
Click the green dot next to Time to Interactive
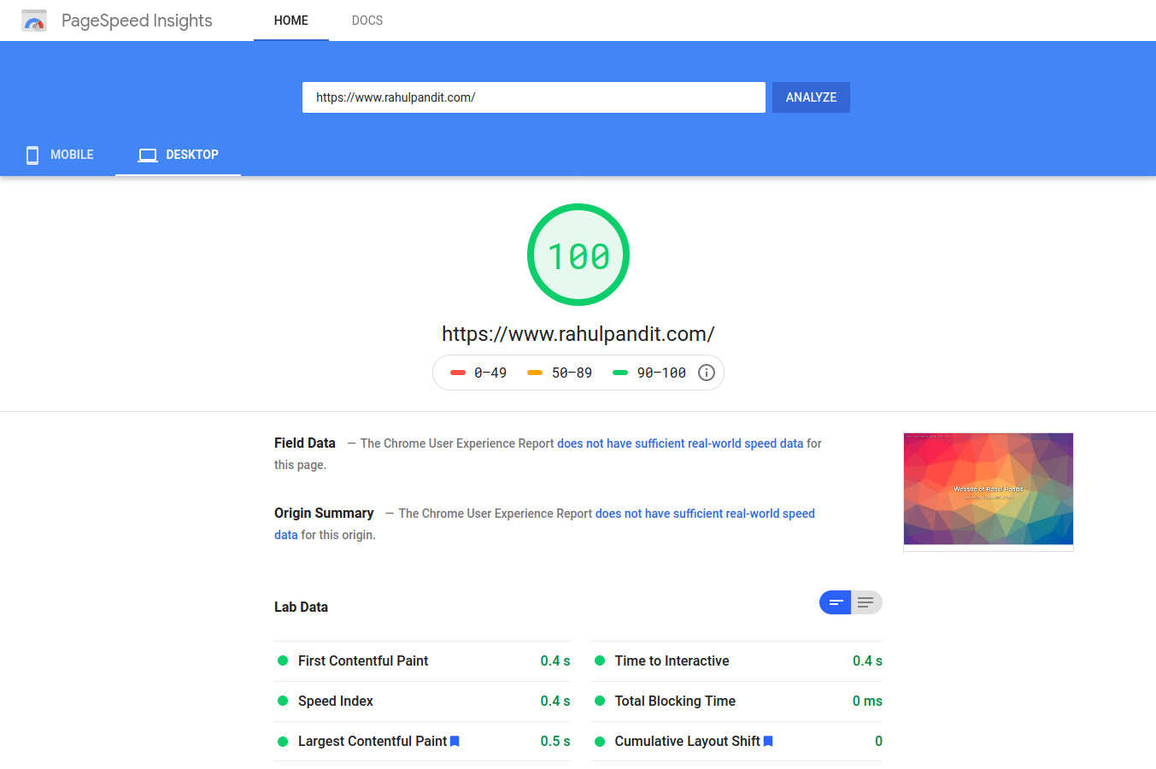[598, 660]
